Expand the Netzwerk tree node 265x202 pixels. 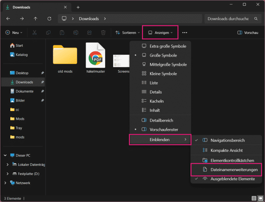point(5,183)
